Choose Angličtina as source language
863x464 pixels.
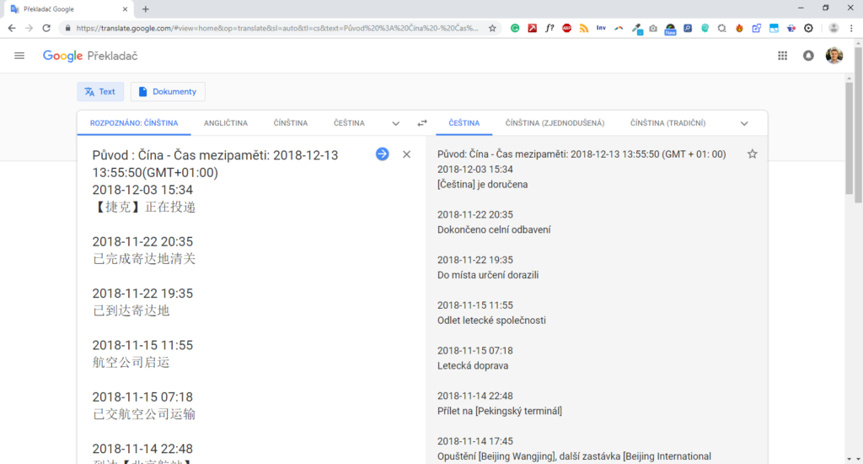pos(226,123)
